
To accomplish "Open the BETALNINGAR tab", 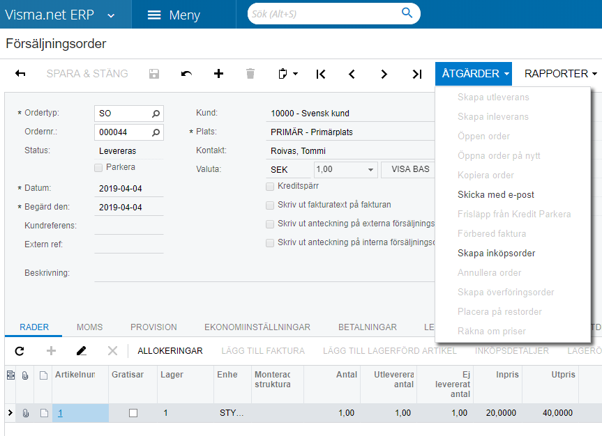I will (x=368, y=327).
